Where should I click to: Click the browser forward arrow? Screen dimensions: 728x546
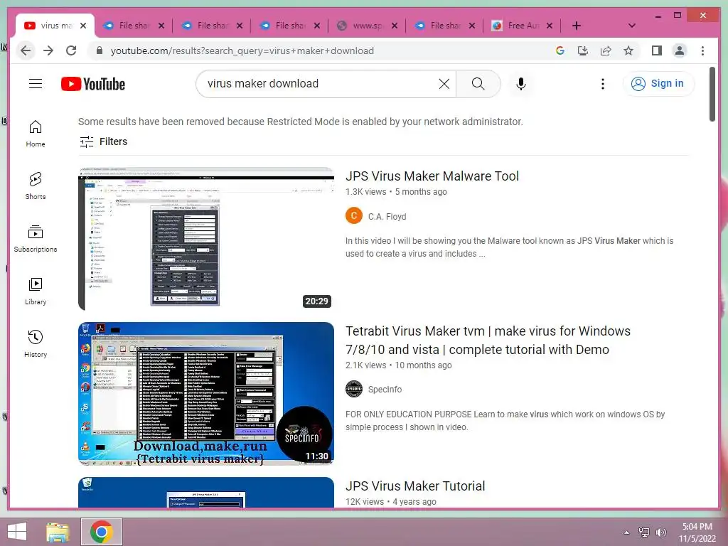(48, 50)
